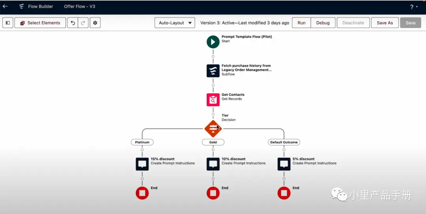
Task: Add element between Start and subflow
Action: [213, 56]
